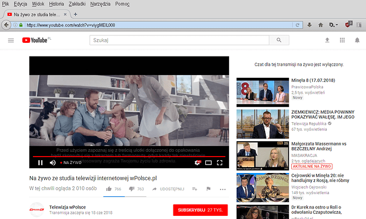Viewport: 366px width, 219px height.
Task: Open the Plik menu
Action: coord(5,4)
